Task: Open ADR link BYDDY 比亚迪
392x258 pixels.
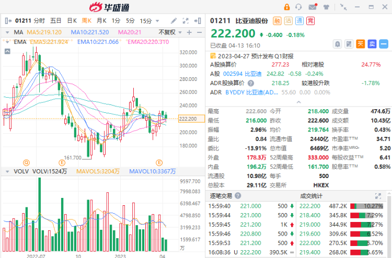Action: [251, 92]
